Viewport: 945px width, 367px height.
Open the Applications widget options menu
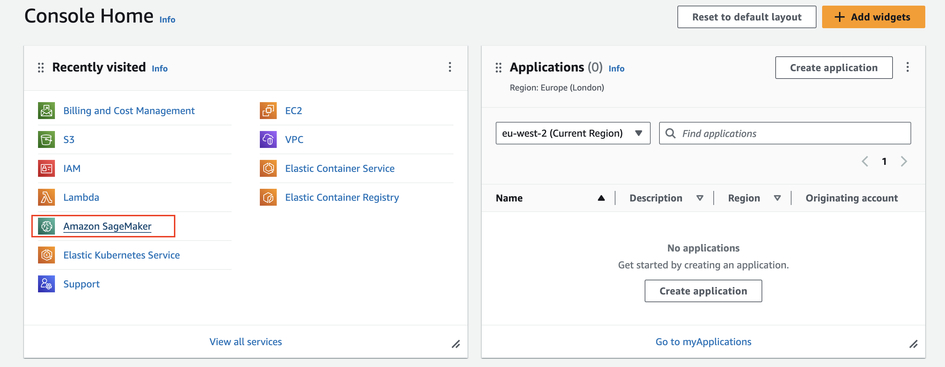coord(907,67)
